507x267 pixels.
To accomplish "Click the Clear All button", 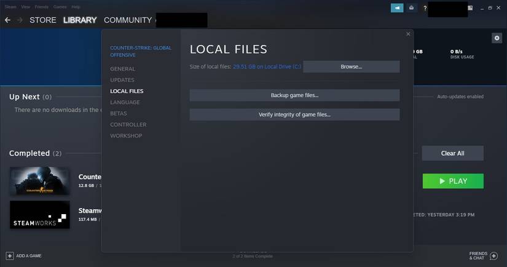I will point(453,153).
